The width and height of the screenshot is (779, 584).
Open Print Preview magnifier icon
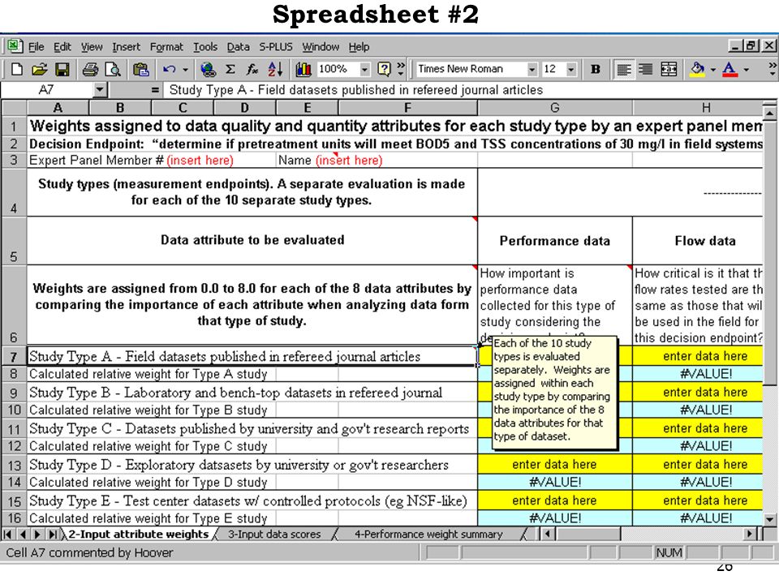coord(114,69)
